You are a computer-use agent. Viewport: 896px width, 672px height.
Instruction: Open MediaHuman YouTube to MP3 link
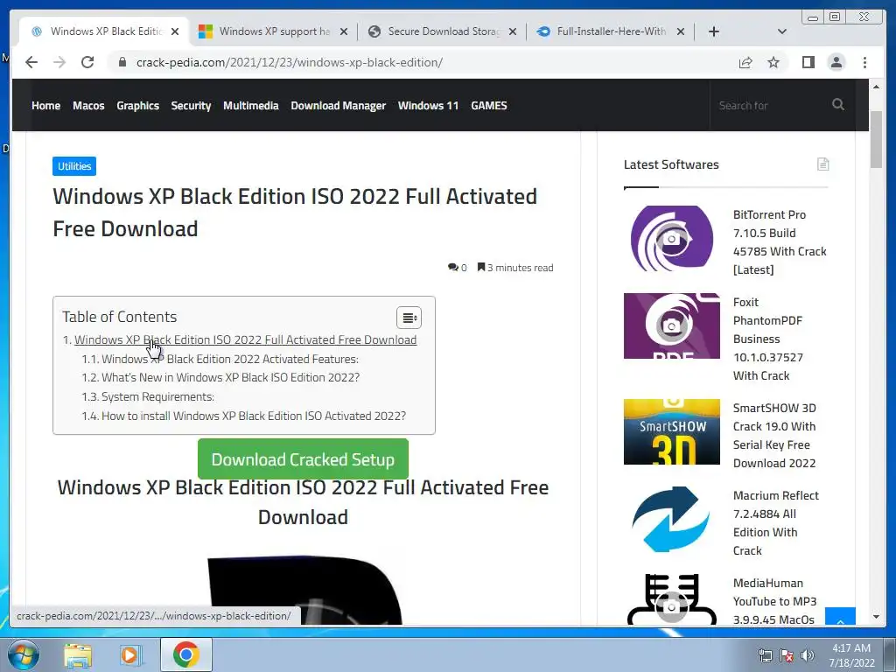(774, 601)
